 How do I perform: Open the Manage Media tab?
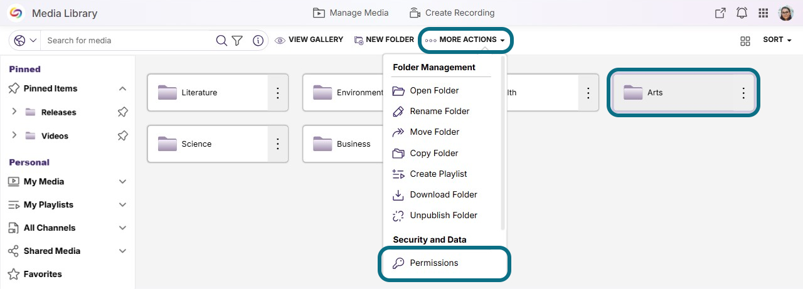(351, 13)
